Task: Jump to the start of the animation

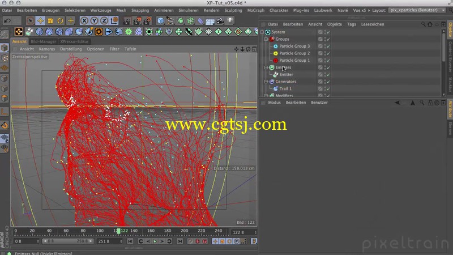Action: coord(130,241)
